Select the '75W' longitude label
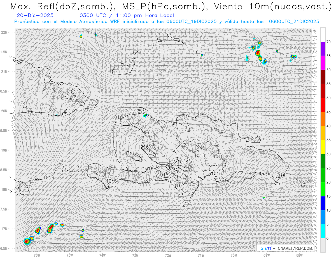 point(70,255)
